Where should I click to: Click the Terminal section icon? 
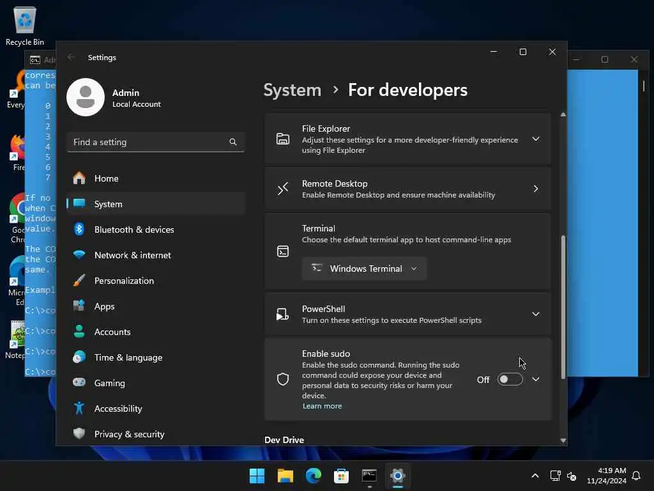(x=283, y=251)
